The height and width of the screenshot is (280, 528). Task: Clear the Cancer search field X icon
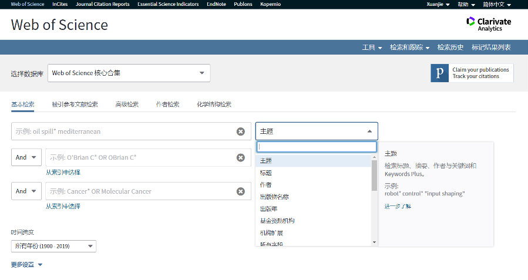point(240,191)
